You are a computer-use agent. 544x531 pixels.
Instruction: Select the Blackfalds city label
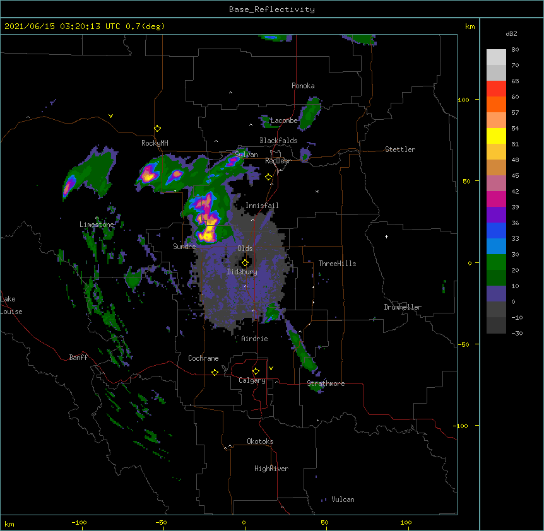[278, 141]
